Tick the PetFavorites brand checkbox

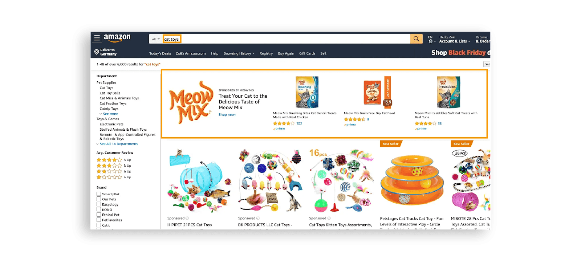coord(99,220)
